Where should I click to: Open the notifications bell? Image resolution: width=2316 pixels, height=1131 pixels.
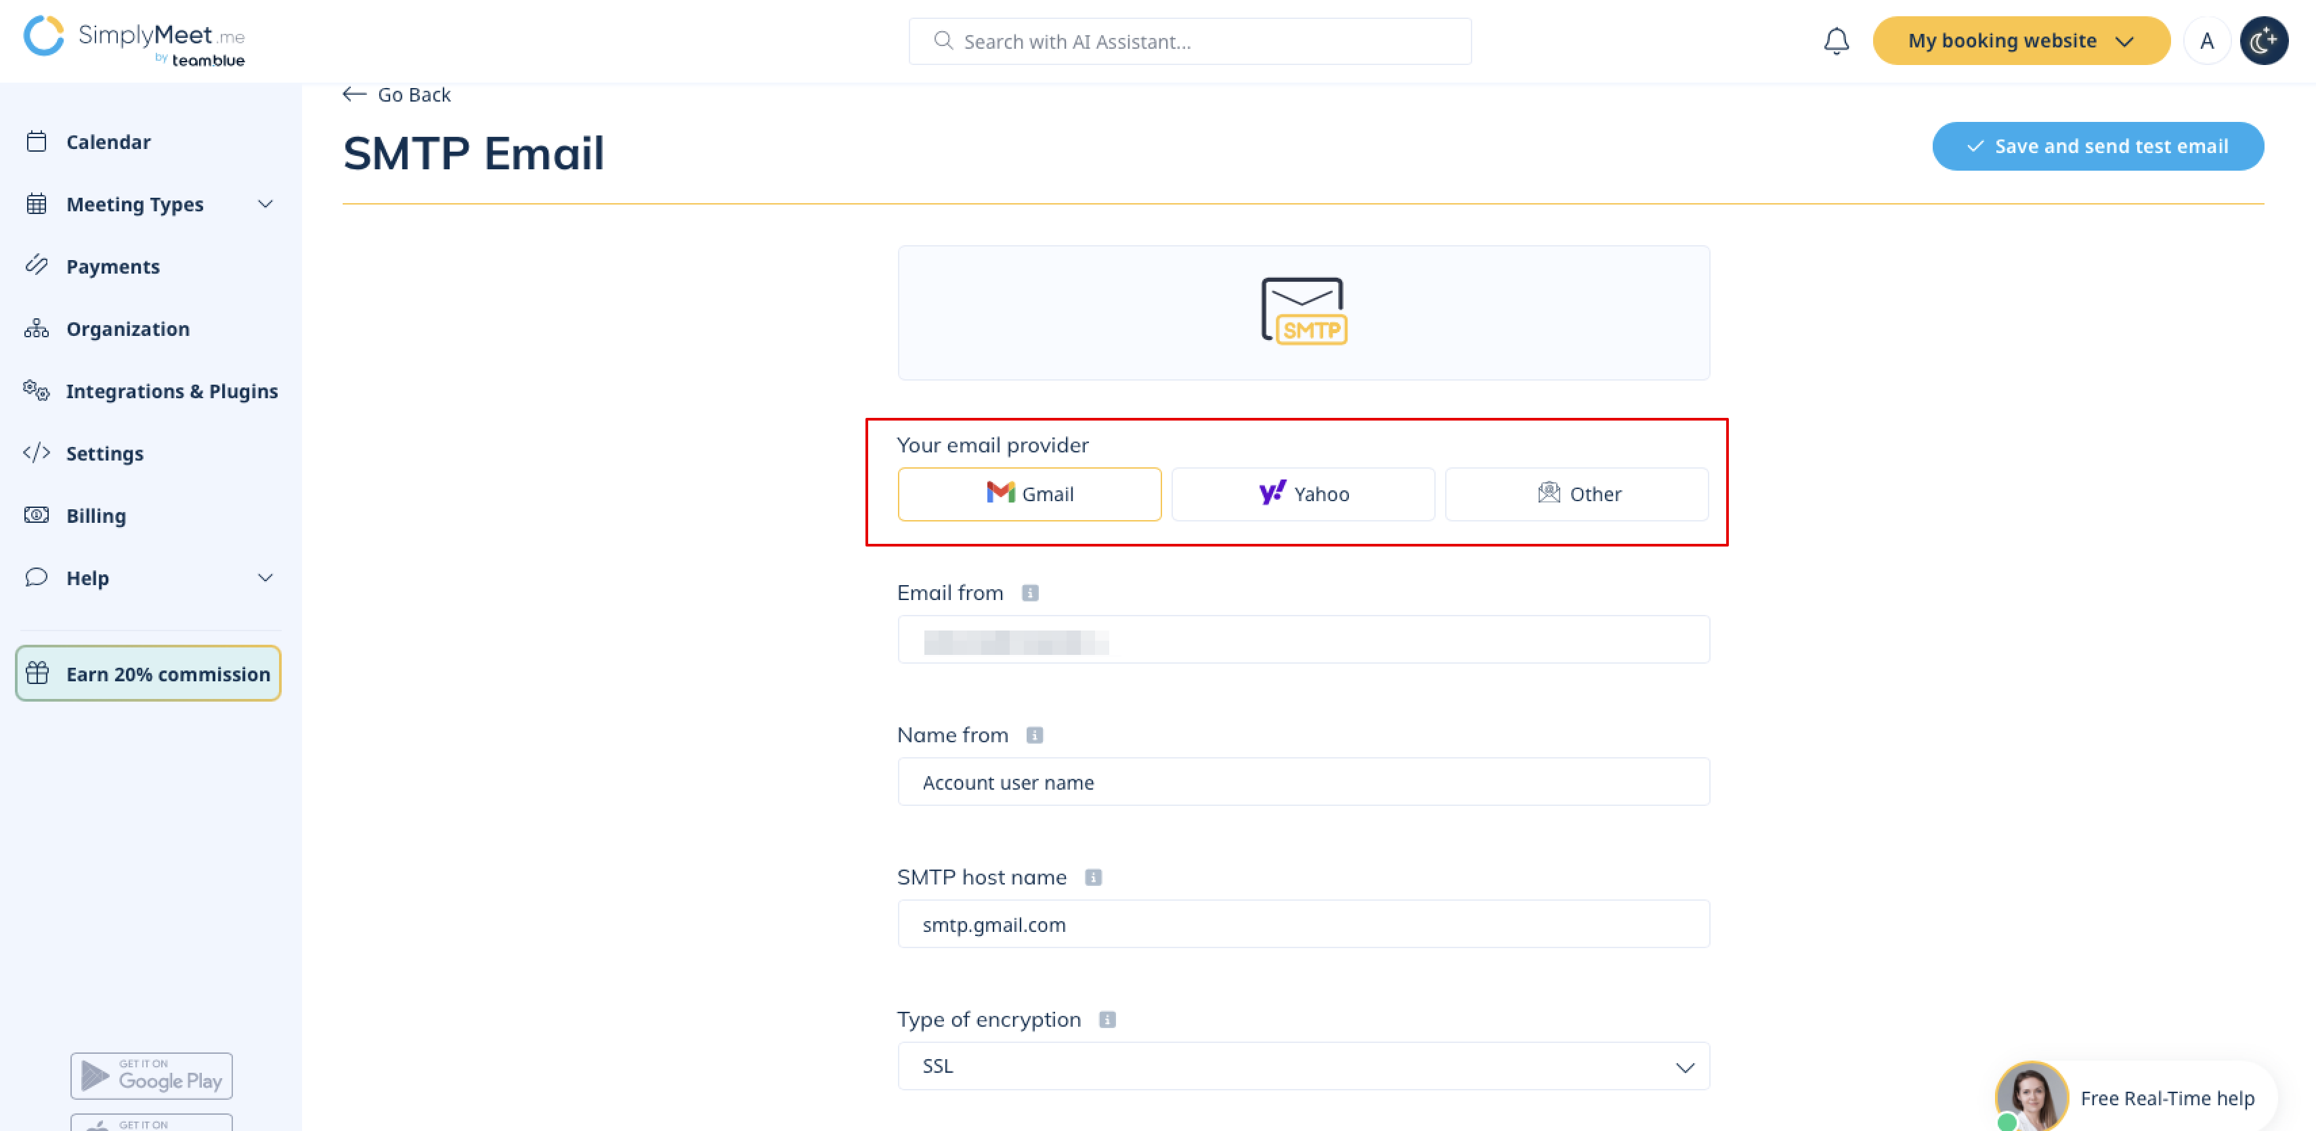(x=1836, y=41)
